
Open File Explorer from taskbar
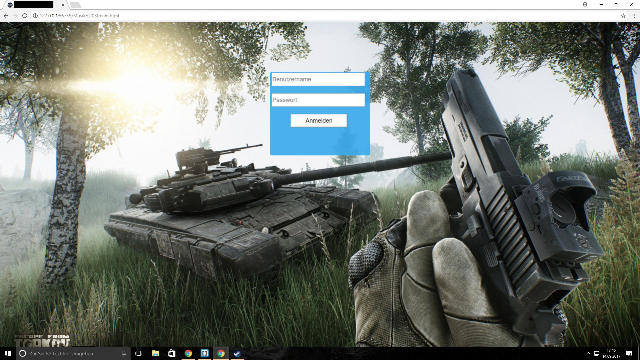(x=155, y=353)
